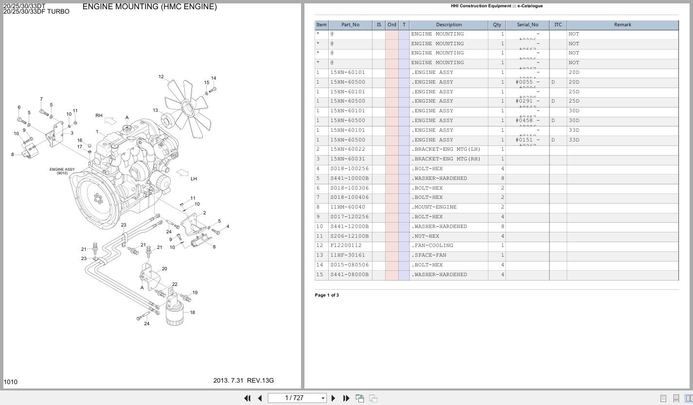
Task: Select part number S441-08000B
Action: (350, 275)
